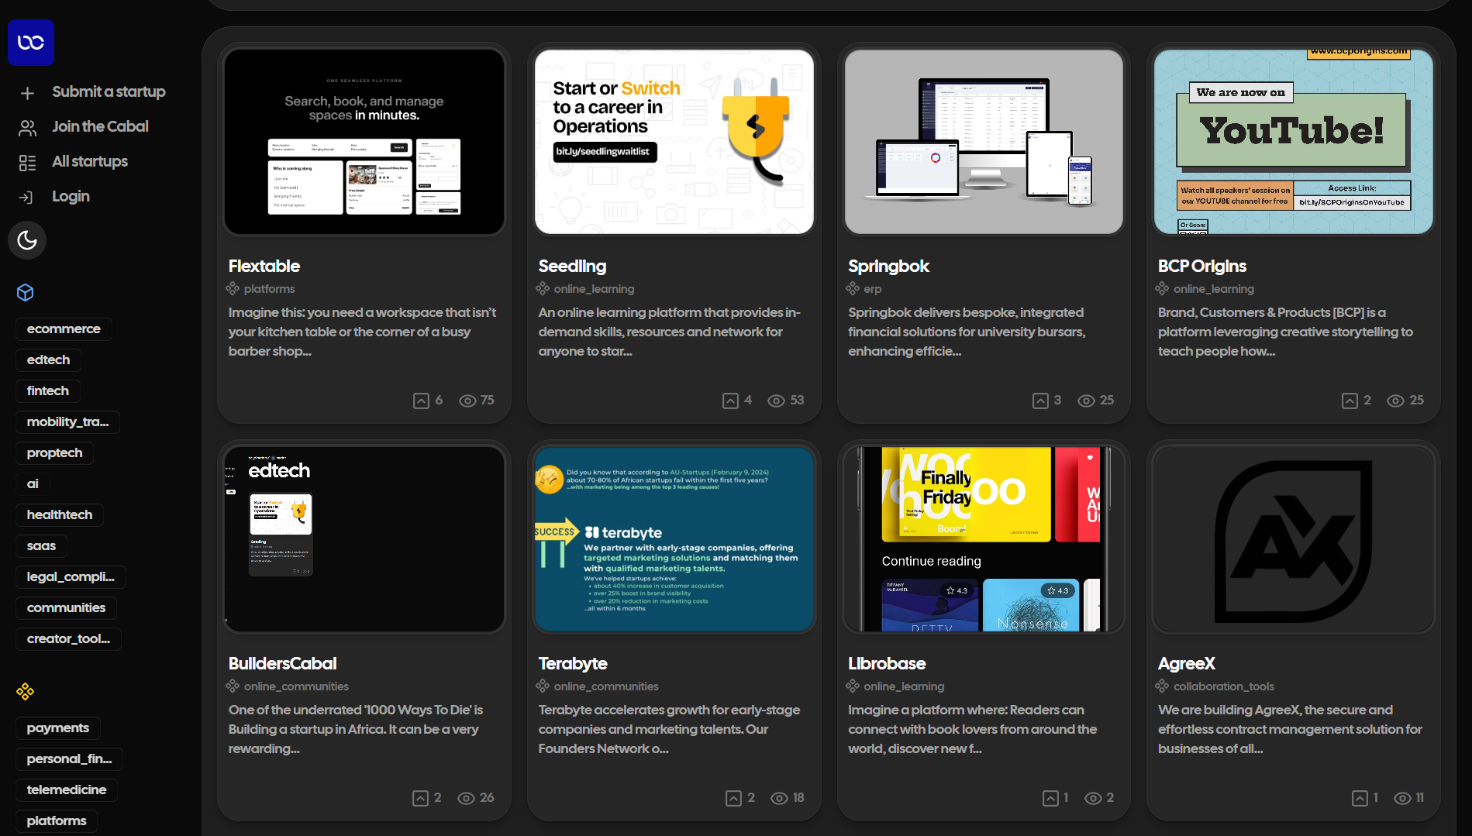Click the views eye icon on Springbok
The image size is (1472, 836).
tap(1086, 401)
